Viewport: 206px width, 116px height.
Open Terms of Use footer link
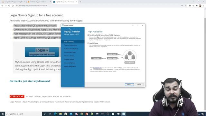tap(47, 102)
